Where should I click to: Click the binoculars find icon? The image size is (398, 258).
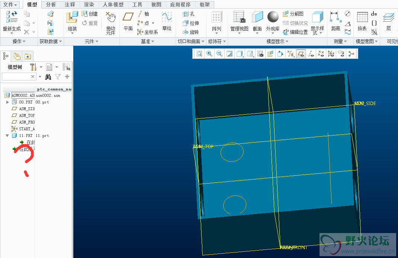tap(48, 77)
